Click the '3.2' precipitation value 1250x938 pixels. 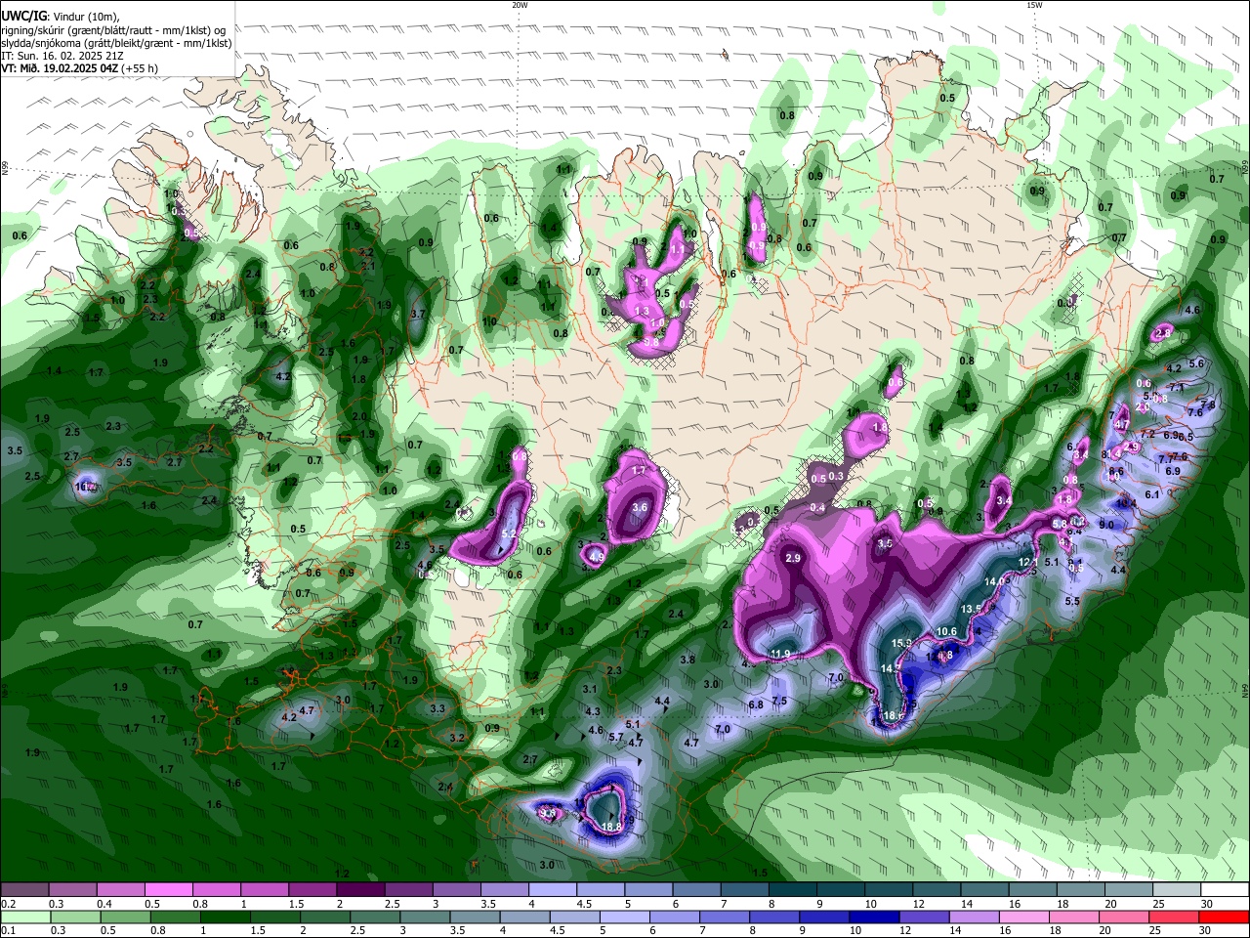(457, 738)
